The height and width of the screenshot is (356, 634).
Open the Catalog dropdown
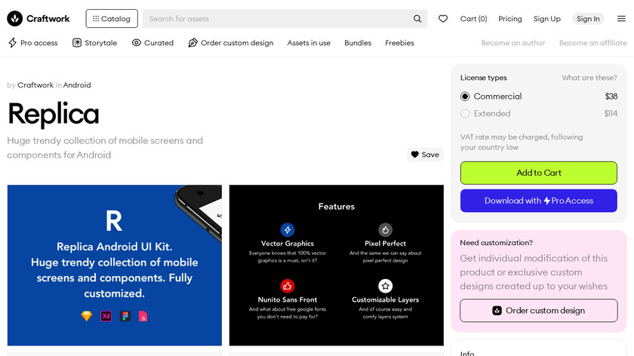click(112, 19)
